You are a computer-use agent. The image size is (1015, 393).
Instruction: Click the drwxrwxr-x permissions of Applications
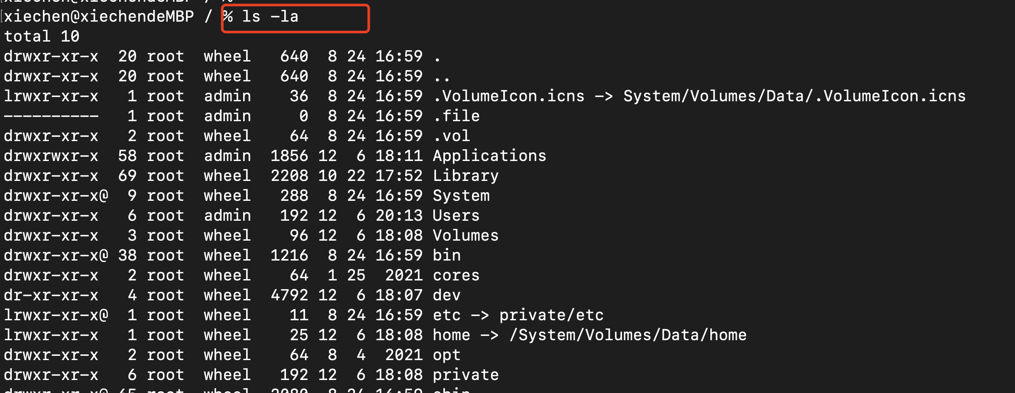pos(51,156)
